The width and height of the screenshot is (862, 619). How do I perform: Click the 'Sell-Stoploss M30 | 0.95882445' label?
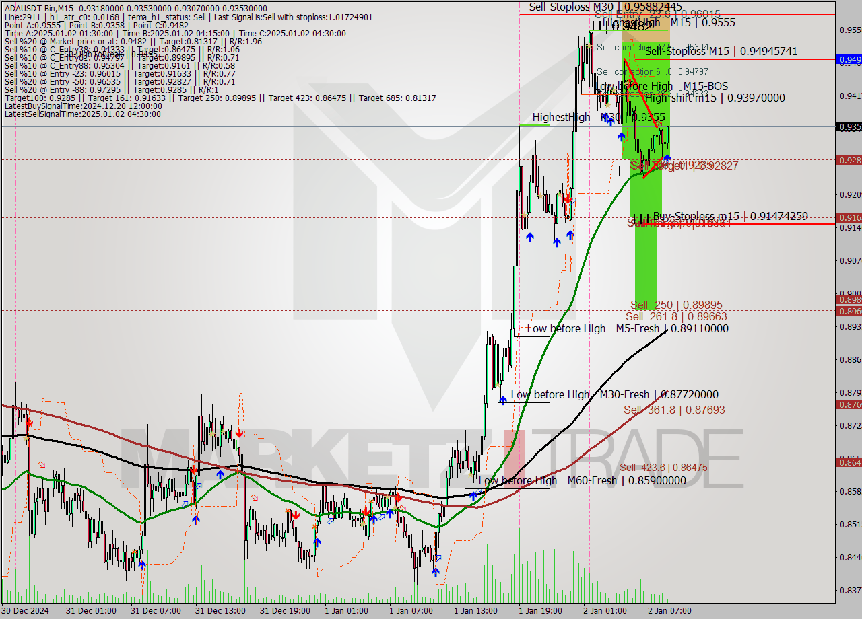(605, 7)
